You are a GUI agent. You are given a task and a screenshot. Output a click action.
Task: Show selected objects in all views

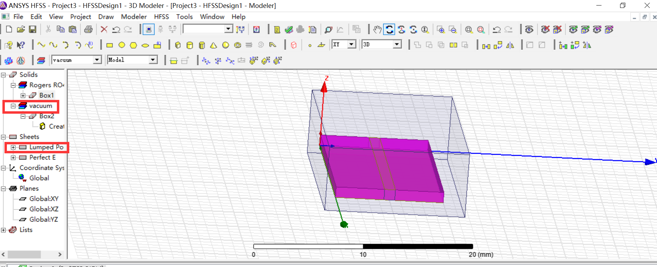(x=585, y=30)
